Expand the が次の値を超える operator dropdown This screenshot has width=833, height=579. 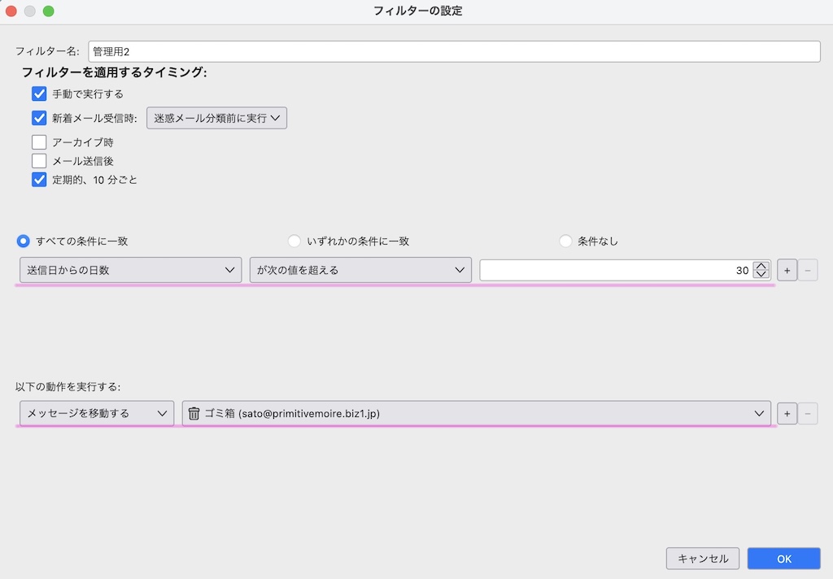click(360, 270)
